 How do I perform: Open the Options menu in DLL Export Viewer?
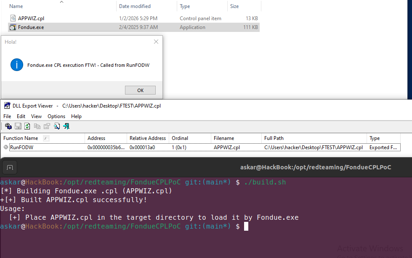coord(56,116)
